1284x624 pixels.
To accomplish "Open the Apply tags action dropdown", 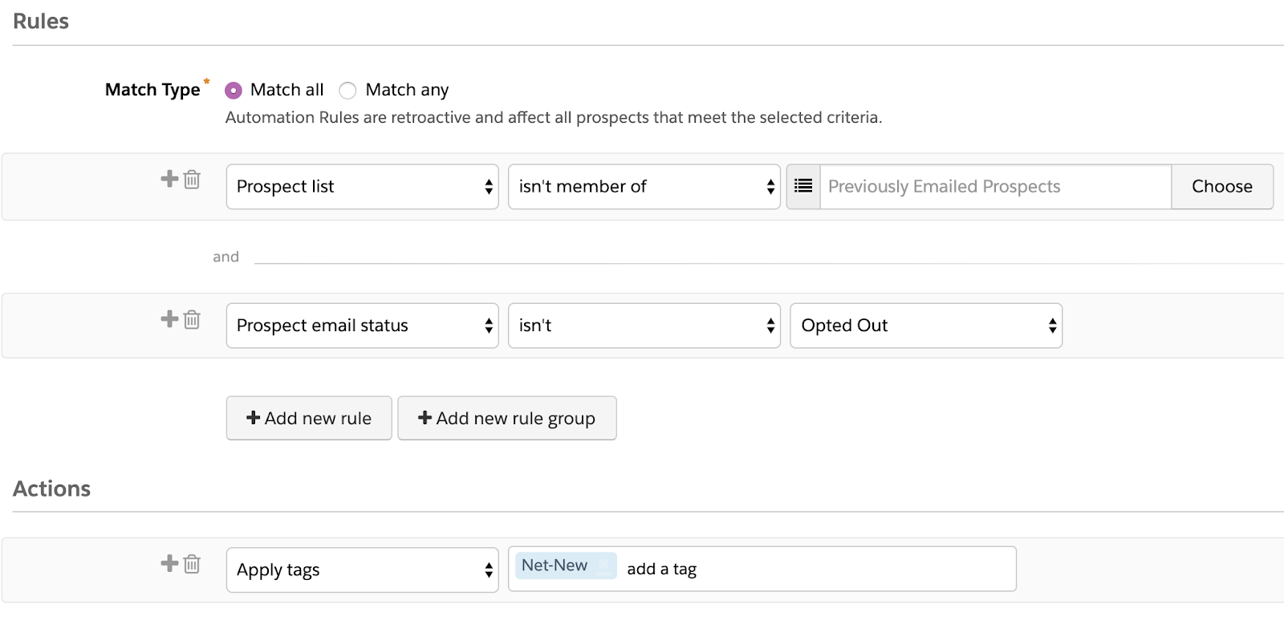I will [362, 570].
